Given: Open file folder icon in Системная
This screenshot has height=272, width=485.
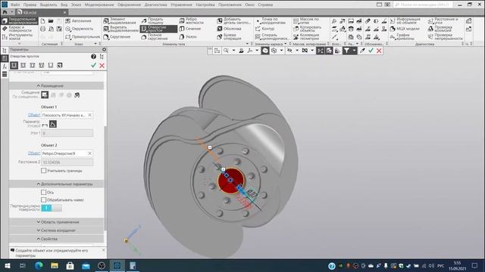Looking at the screenshot, I should coord(51,20).
